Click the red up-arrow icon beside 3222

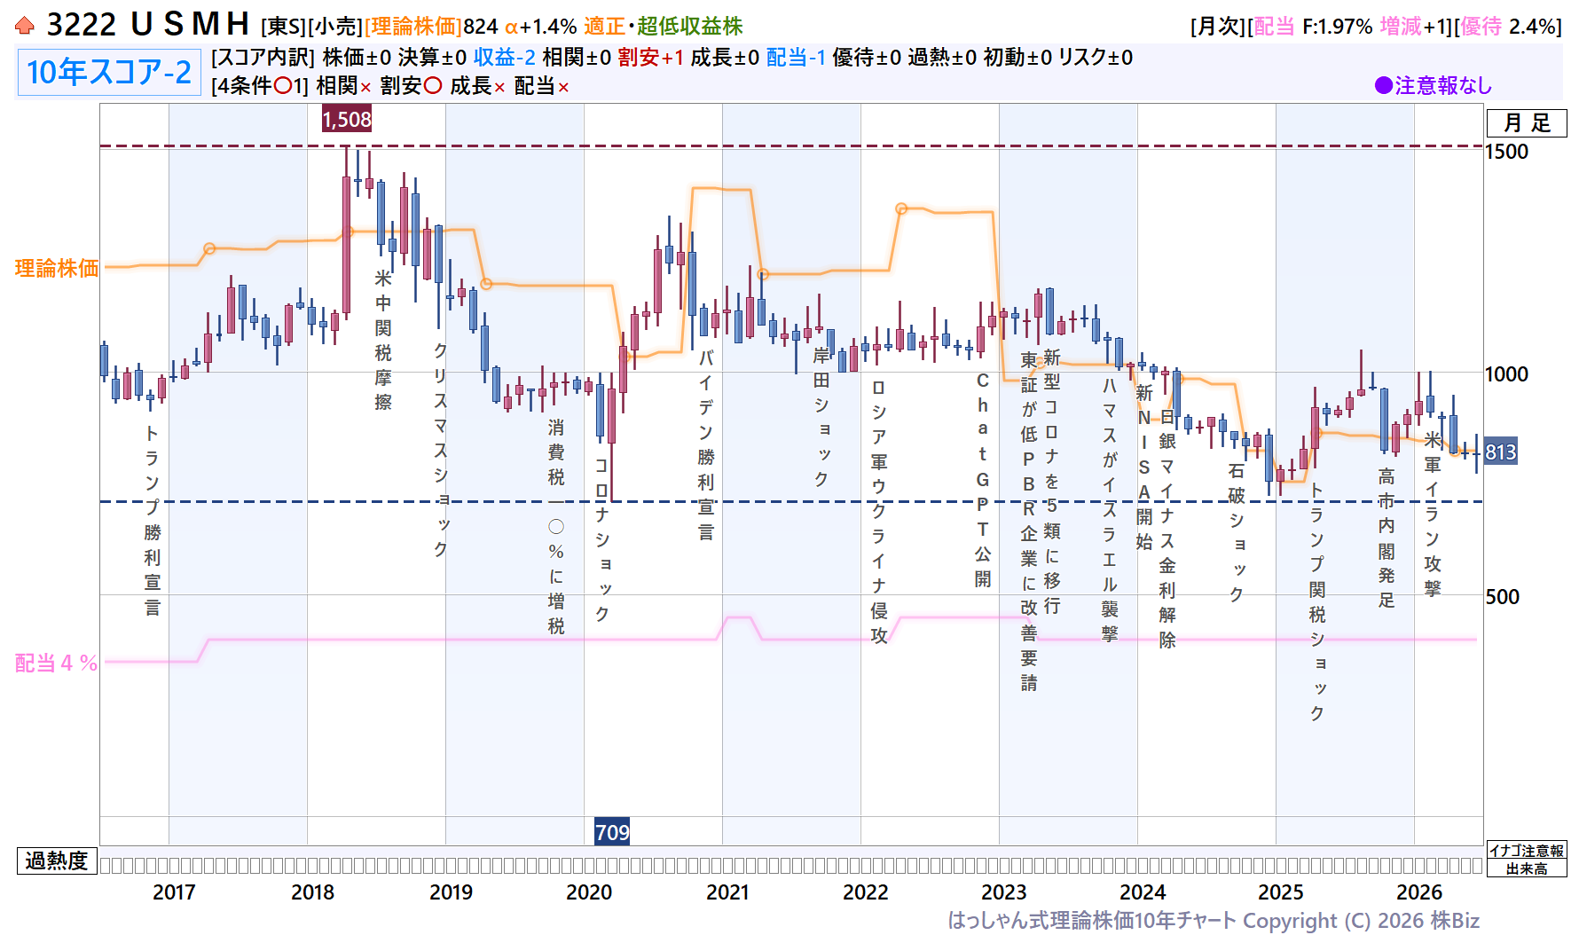click(25, 26)
